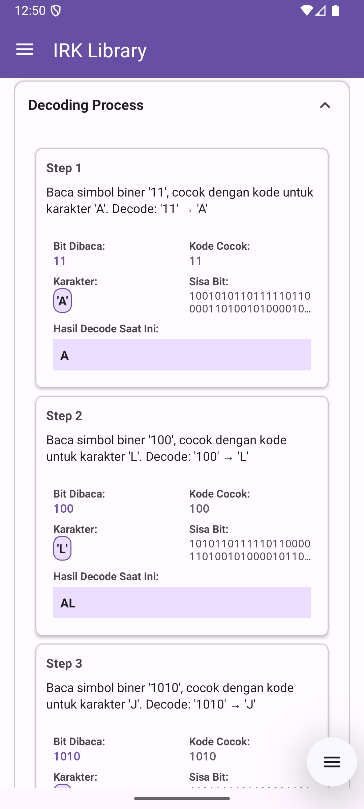Tap the 'A' character chip
364x809 pixels.
click(x=62, y=301)
